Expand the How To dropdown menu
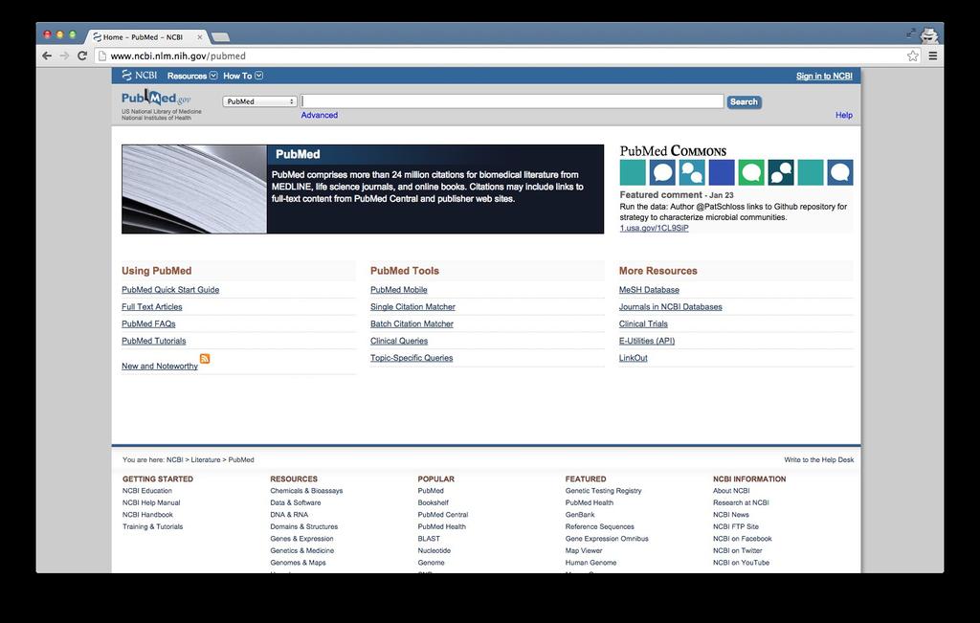Viewport: 980px width, 623px height. (x=242, y=76)
